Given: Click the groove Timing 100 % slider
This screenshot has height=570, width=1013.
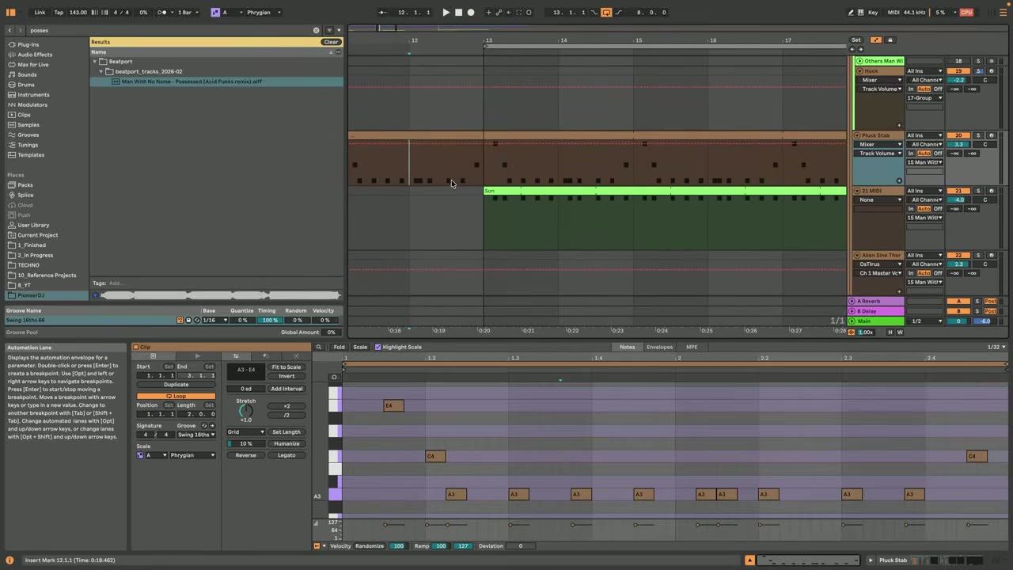Looking at the screenshot, I should (x=270, y=320).
